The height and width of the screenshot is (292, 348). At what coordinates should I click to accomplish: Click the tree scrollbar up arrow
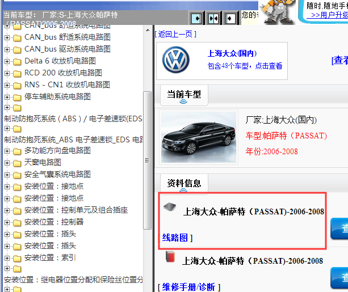click(x=148, y=30)
